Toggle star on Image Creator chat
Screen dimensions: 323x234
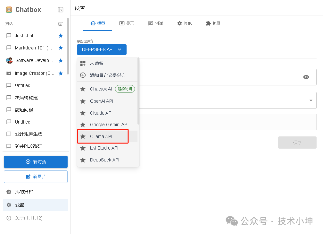pos(61,73)
